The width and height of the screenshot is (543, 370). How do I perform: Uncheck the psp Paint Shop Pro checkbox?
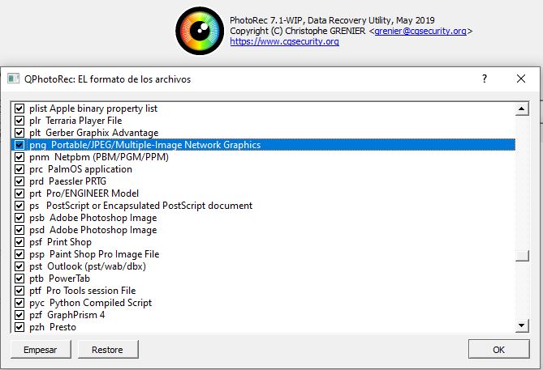pyautogui.click(x=19, y=254)
